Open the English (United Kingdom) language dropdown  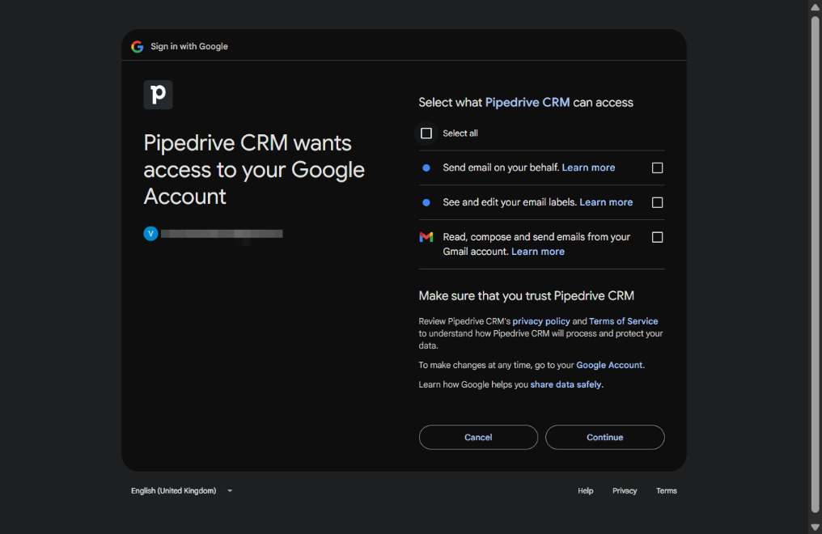click(182, 491)
